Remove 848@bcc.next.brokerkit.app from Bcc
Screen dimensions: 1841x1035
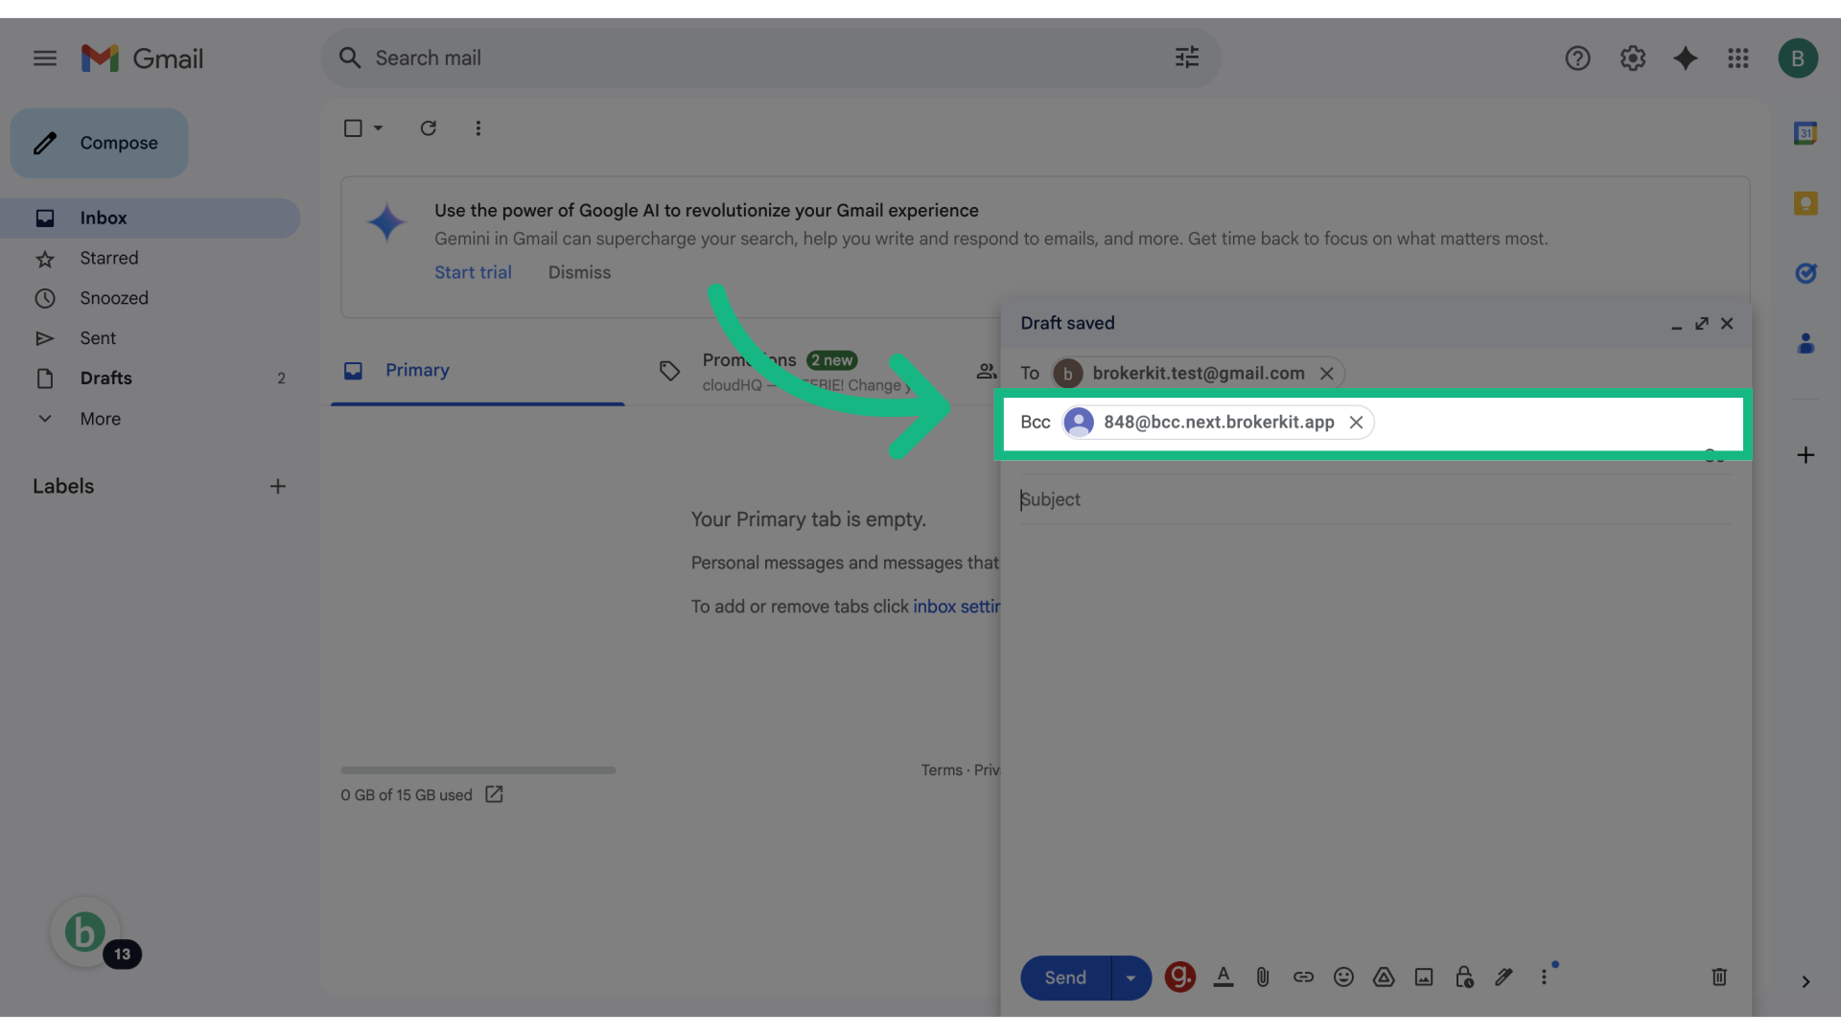1356,423
